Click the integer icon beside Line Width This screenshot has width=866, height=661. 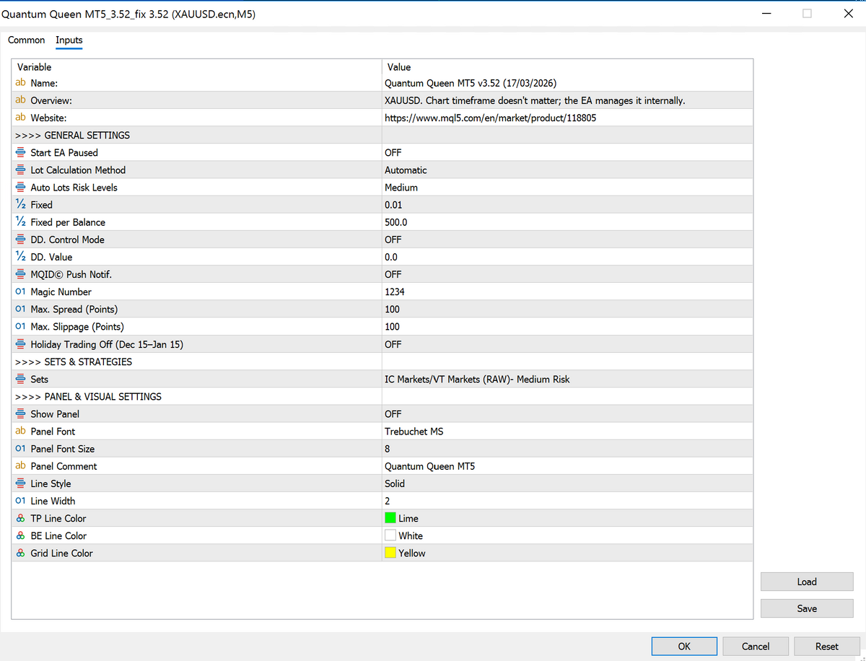tap(20, 501)
